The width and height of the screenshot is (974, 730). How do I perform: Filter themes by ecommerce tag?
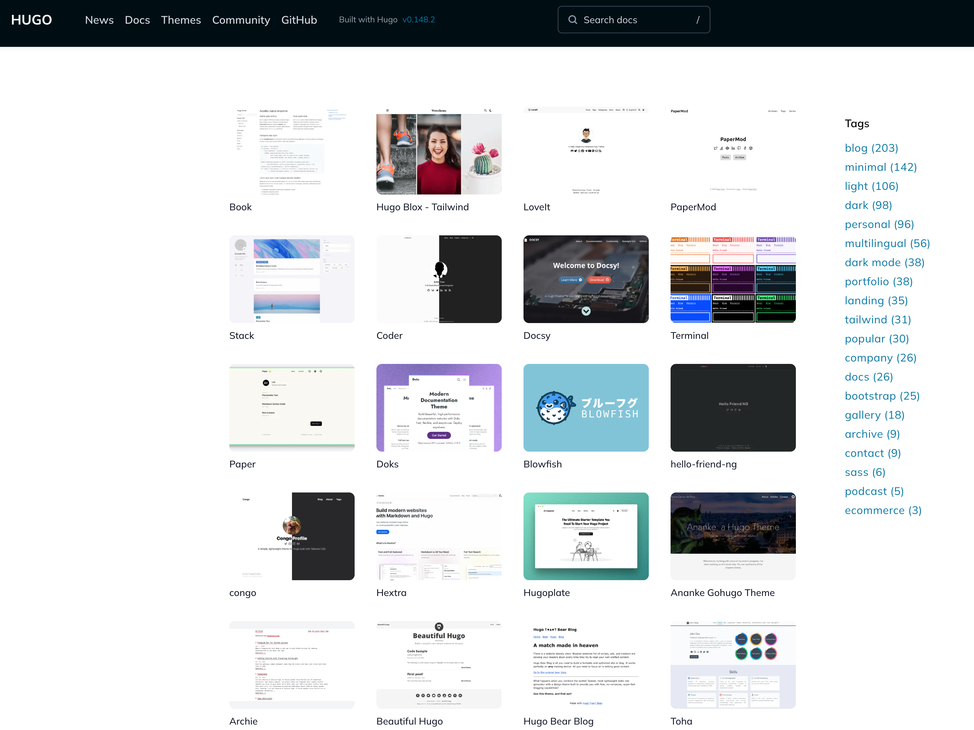[883, 510]
